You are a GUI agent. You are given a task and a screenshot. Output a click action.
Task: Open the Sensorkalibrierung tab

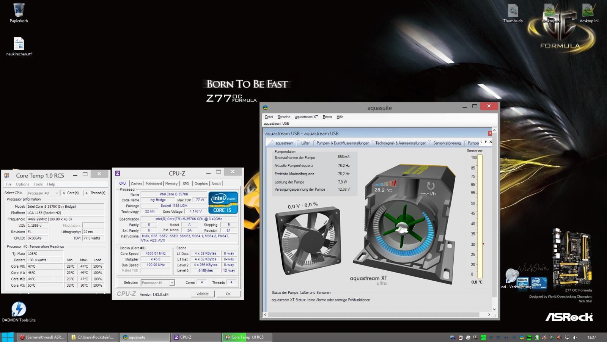(x=447, y=143)
